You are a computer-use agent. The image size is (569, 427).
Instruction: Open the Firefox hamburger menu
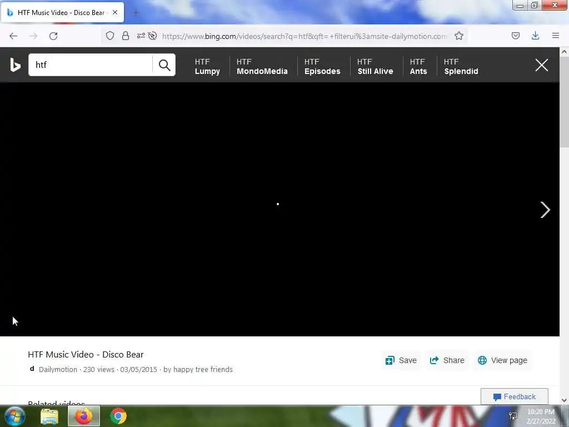(x=556, y=36)
